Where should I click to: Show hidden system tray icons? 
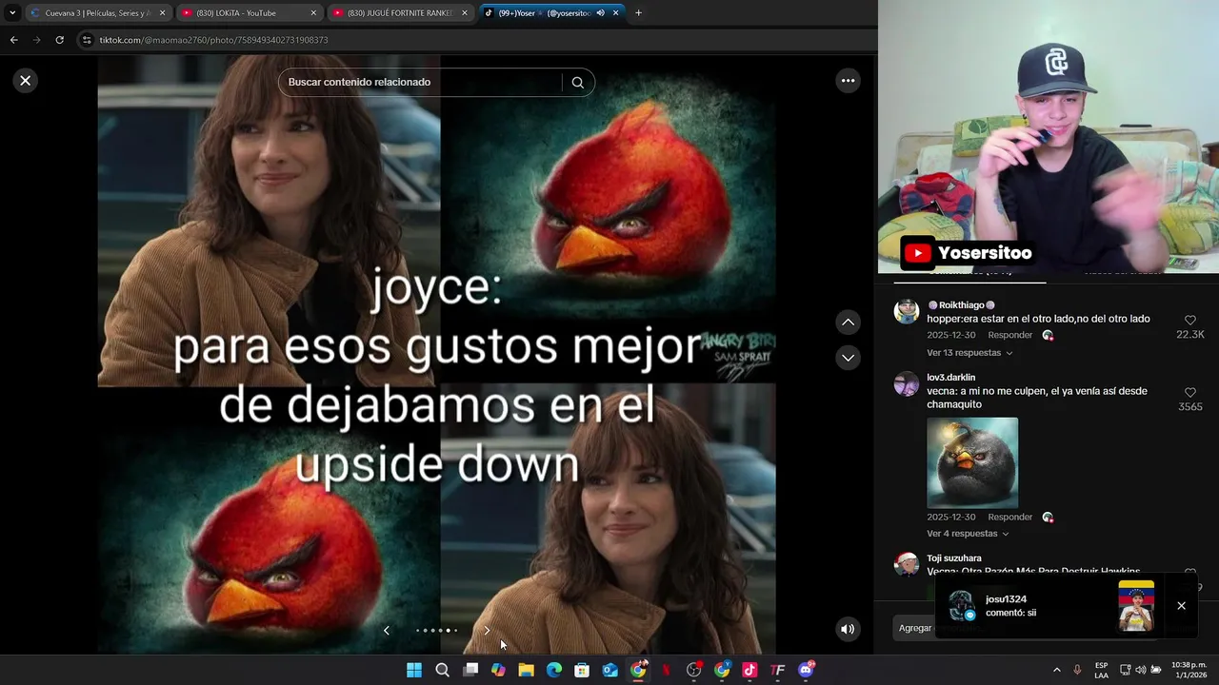(1056, 670)
